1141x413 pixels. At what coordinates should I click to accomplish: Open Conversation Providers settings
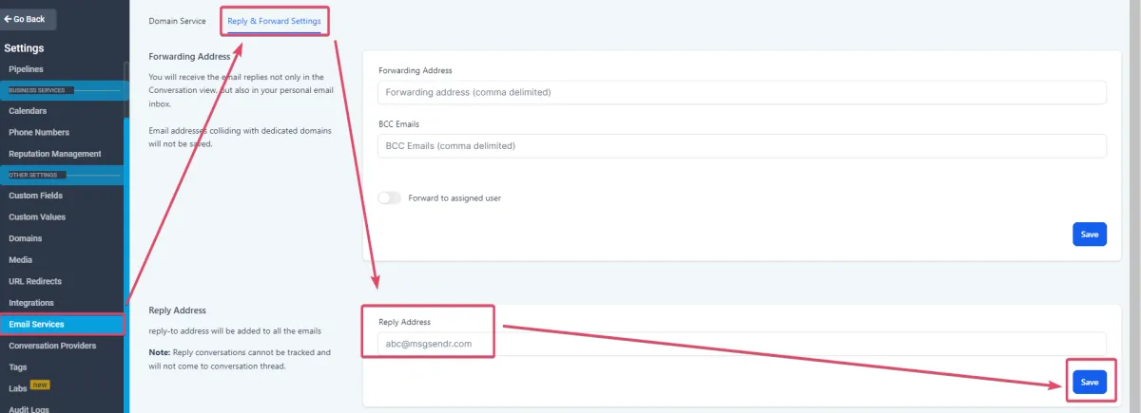pos(51,346)
